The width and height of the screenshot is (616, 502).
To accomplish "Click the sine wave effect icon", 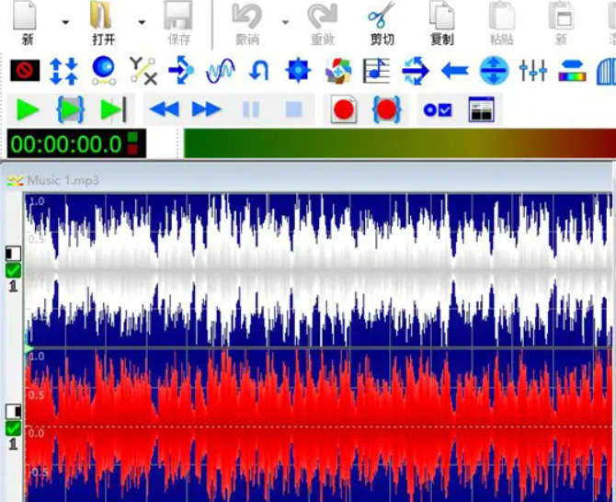I will pyautogui.click(x=221, y=71).
